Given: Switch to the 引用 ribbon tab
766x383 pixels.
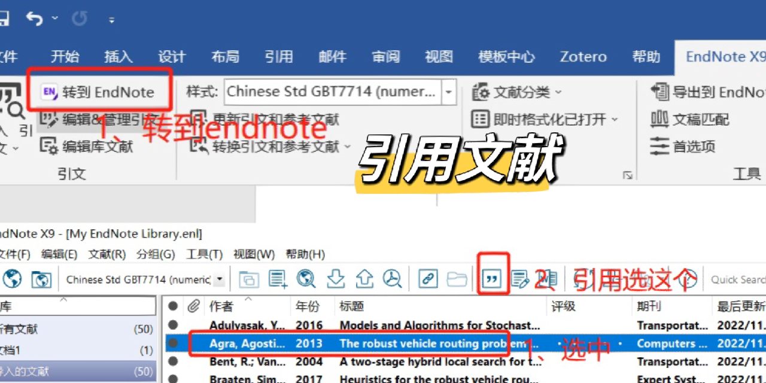Looking at the screenshot, I should tap(279, 57).
